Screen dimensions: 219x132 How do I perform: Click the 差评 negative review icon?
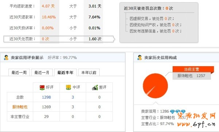click(x=95, y=88)
